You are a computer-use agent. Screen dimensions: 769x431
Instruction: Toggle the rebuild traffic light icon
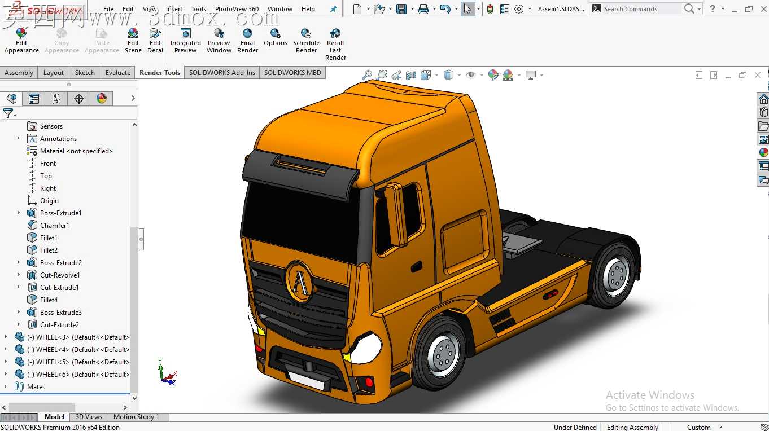[490, 9]
